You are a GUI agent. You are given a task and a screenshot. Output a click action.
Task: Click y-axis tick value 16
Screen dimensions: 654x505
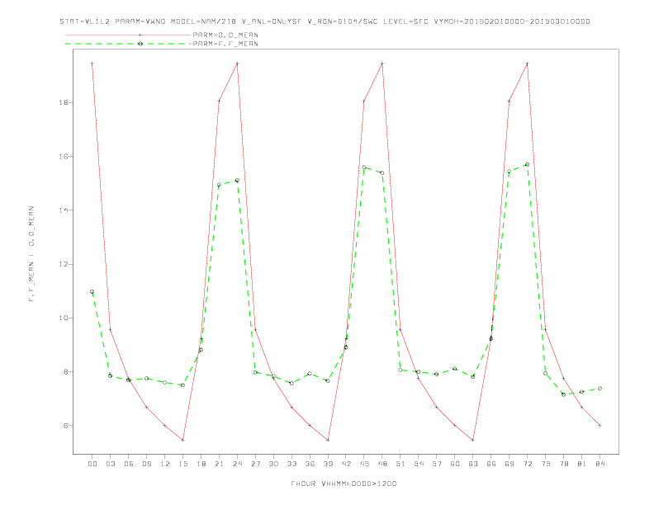[x=65, y=156]
